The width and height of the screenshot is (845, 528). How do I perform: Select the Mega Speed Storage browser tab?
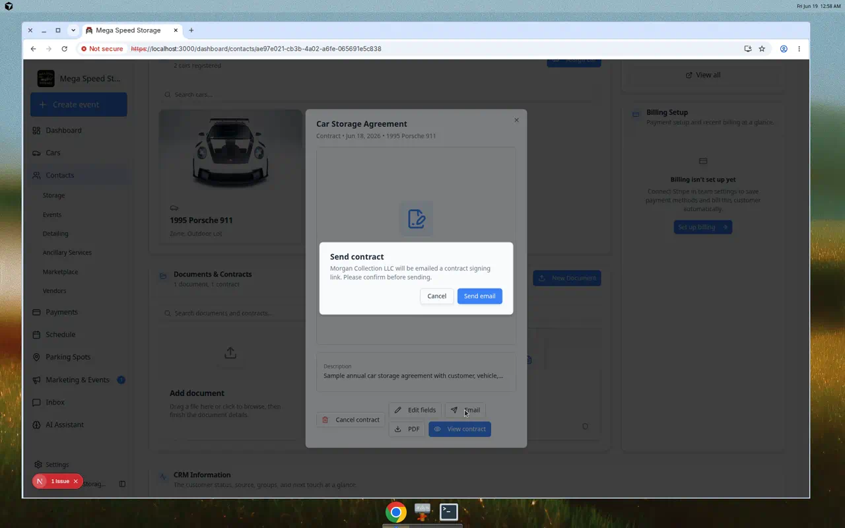(x=132, y=30)
